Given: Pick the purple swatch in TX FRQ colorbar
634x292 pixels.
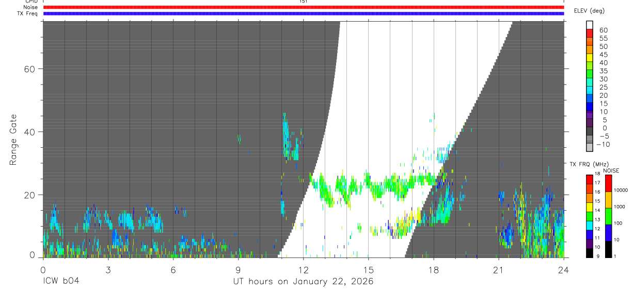Looking at the screenshot, I should [x=590, y=243].
